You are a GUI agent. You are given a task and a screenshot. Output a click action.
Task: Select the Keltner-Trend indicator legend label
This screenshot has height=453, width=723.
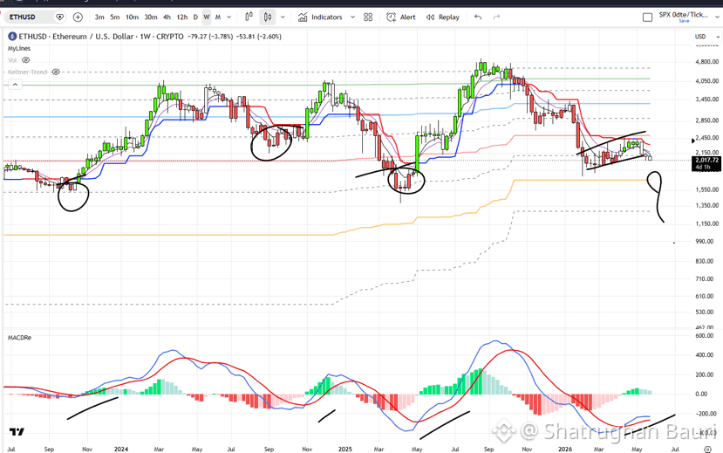(27, 72)
